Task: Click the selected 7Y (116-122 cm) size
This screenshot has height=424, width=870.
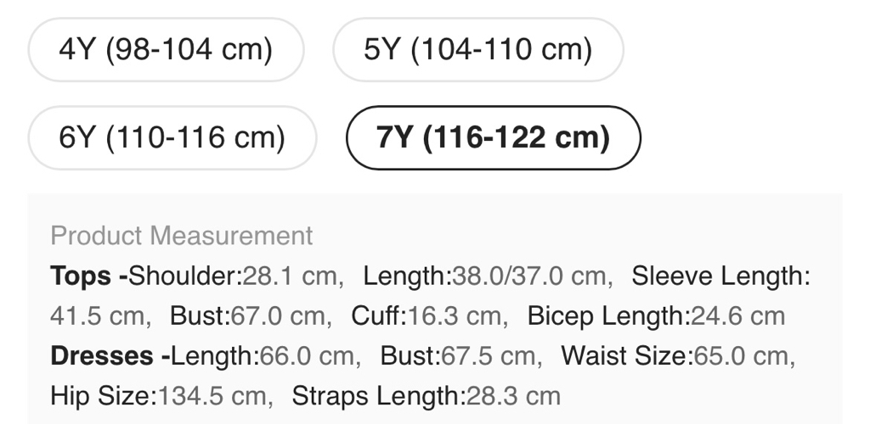Action: click(x=493, y=137)
